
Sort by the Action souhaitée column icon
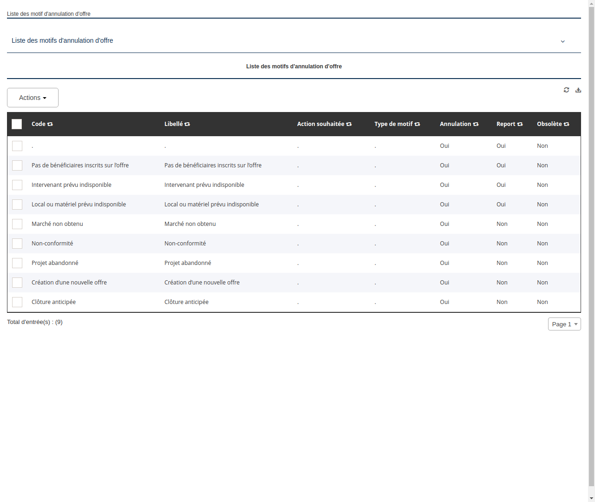coord(349,124)
